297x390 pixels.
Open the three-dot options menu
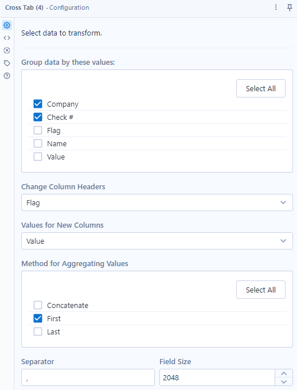[276, 7]
